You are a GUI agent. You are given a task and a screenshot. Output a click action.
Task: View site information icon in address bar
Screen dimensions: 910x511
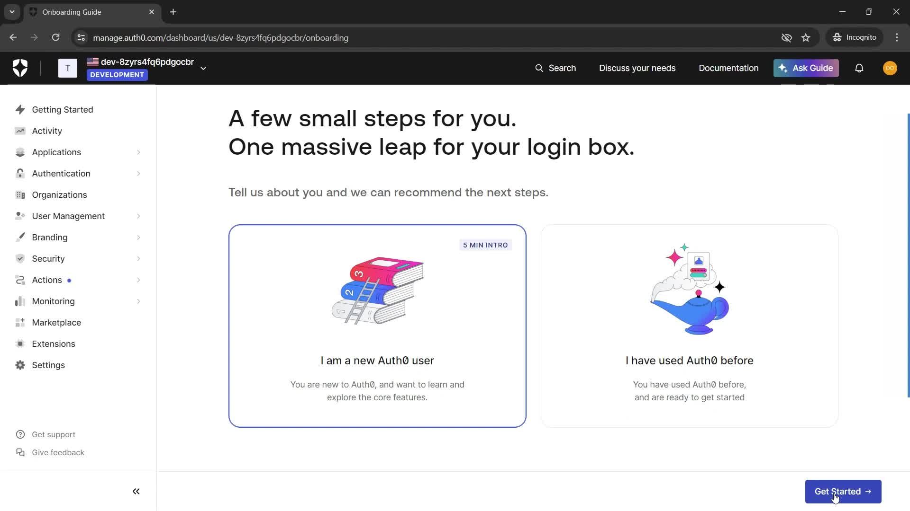tap(81, 37)
